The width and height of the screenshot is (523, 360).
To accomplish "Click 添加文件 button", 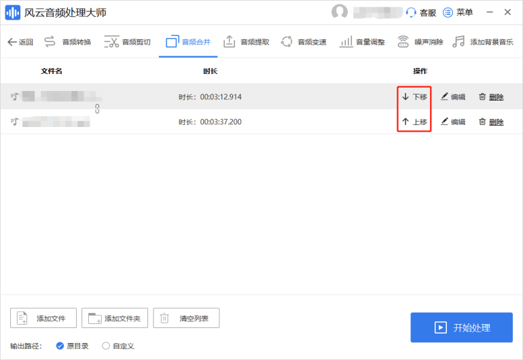I will point(43,318).
